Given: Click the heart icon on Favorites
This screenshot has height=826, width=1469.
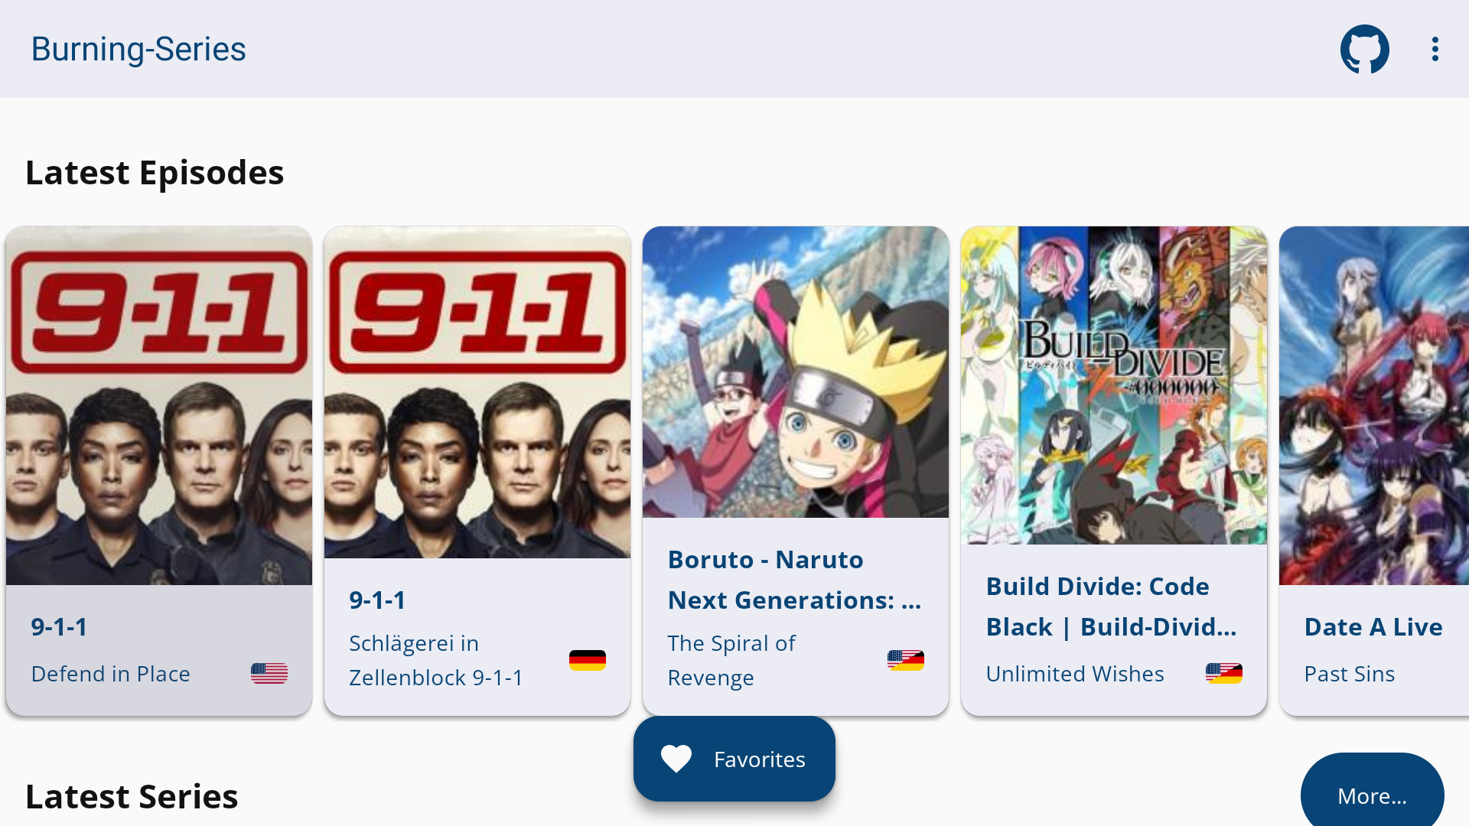Looking at the screenshot, I should click(676, 759).
